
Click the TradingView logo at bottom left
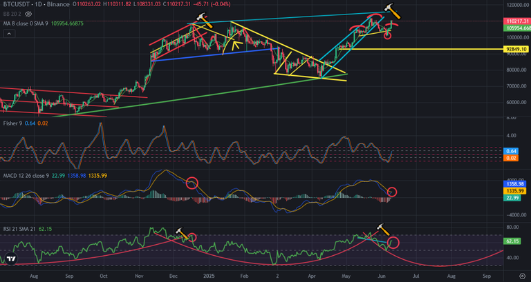(x=11, y=259)
